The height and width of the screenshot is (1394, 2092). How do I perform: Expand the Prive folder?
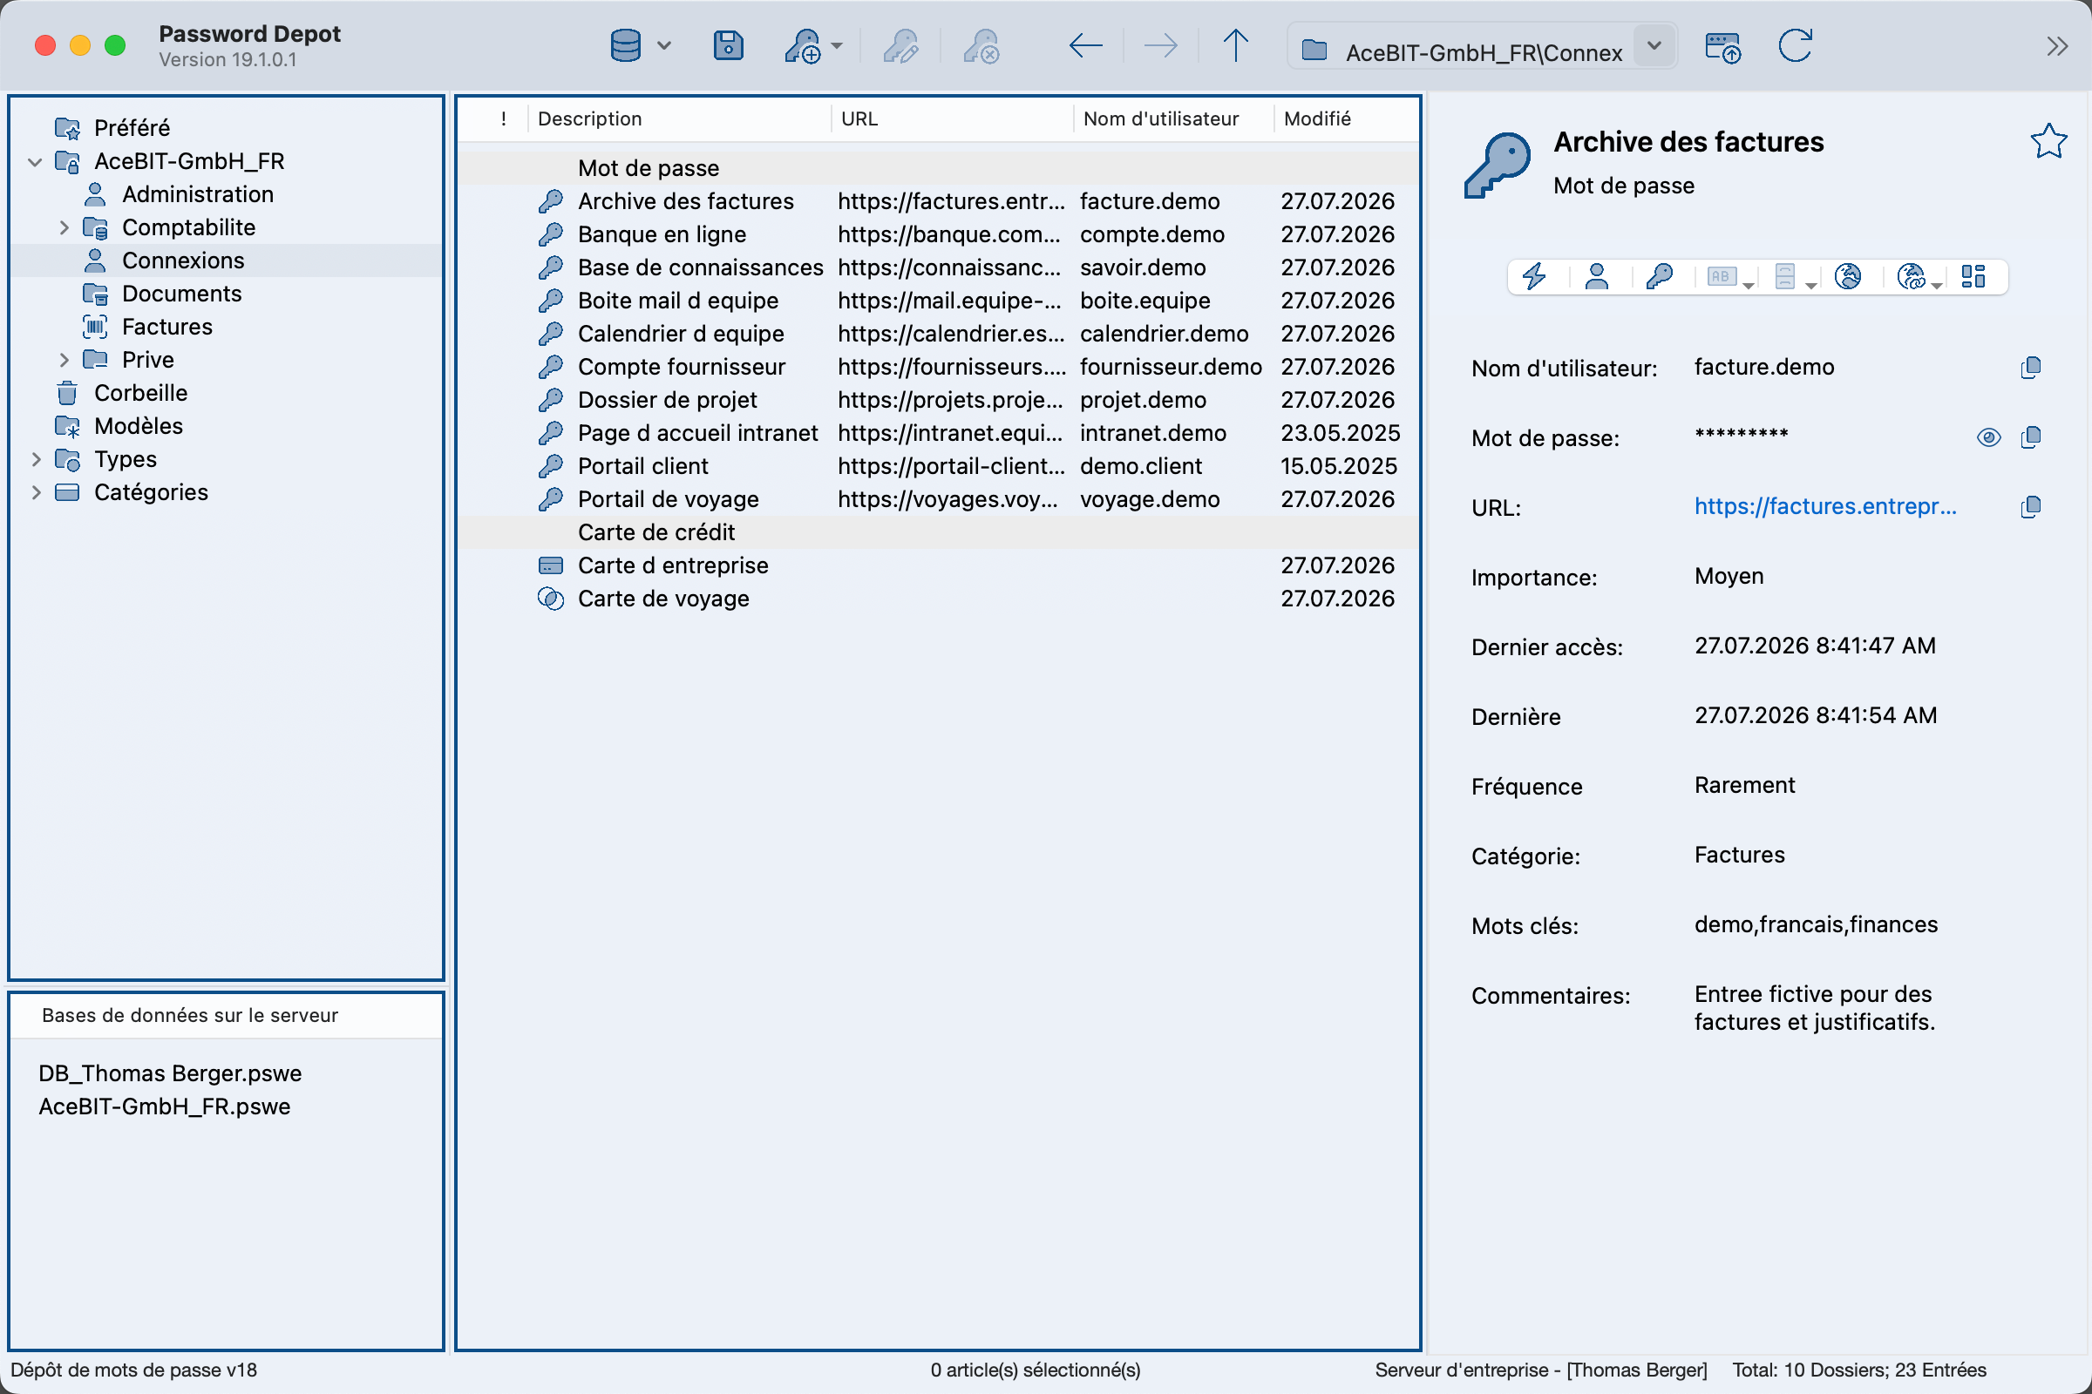click(x=63, y=360)
